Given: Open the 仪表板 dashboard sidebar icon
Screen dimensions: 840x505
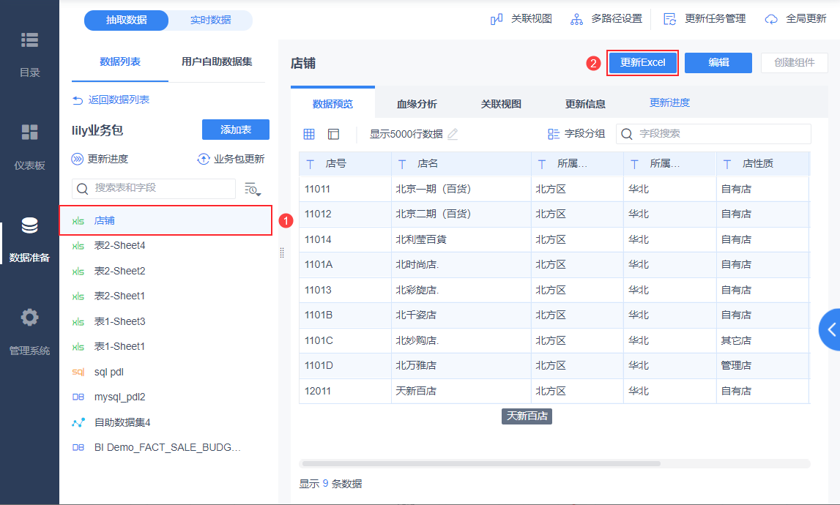Looking at the screenshot, I should coord(29,132).
